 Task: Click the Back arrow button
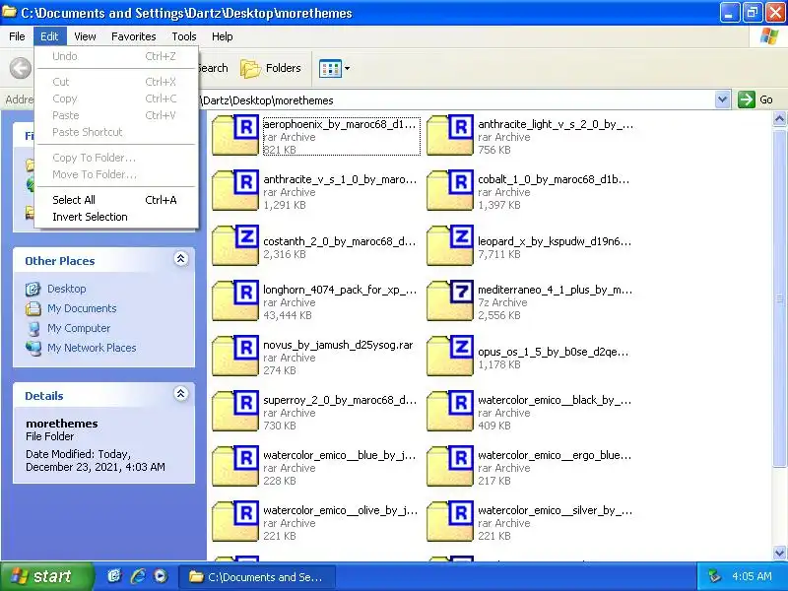[21, 68]
